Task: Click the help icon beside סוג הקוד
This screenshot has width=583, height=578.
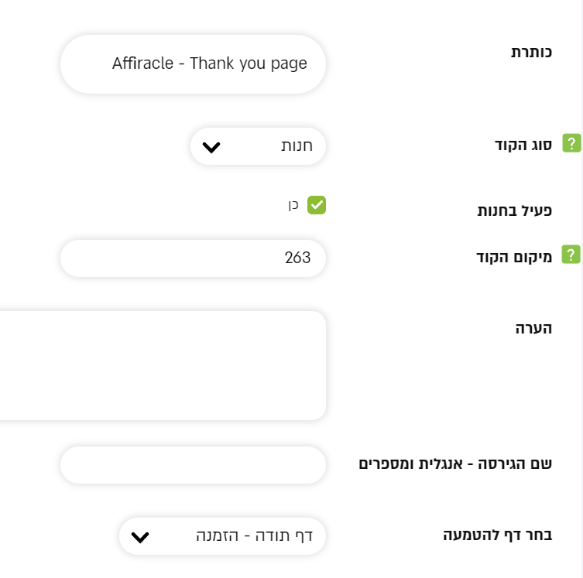Action: pyautogui.click(x=571, y=143)
